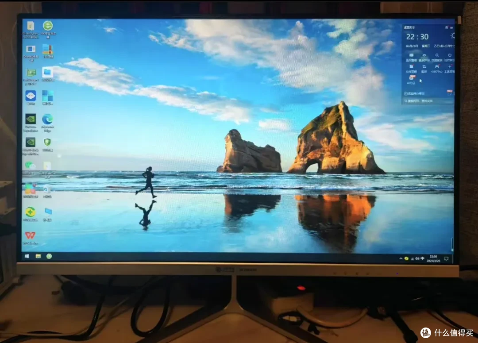Click the weather sun icon in widget
The height and width of the screenshot is (343, 478).
coord(452,36)
